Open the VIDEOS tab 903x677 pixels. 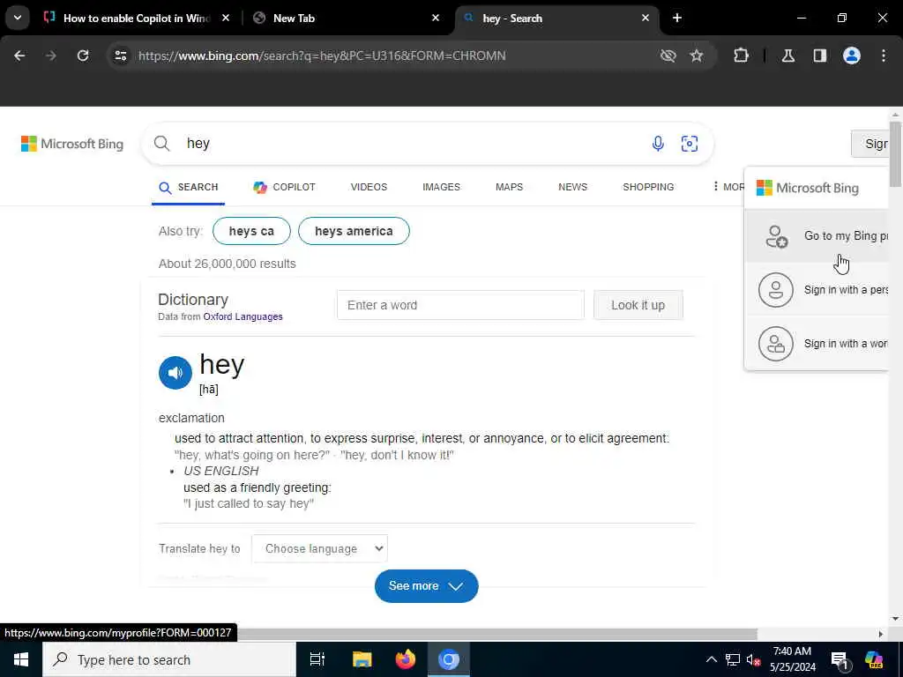[x=369, y=187]
